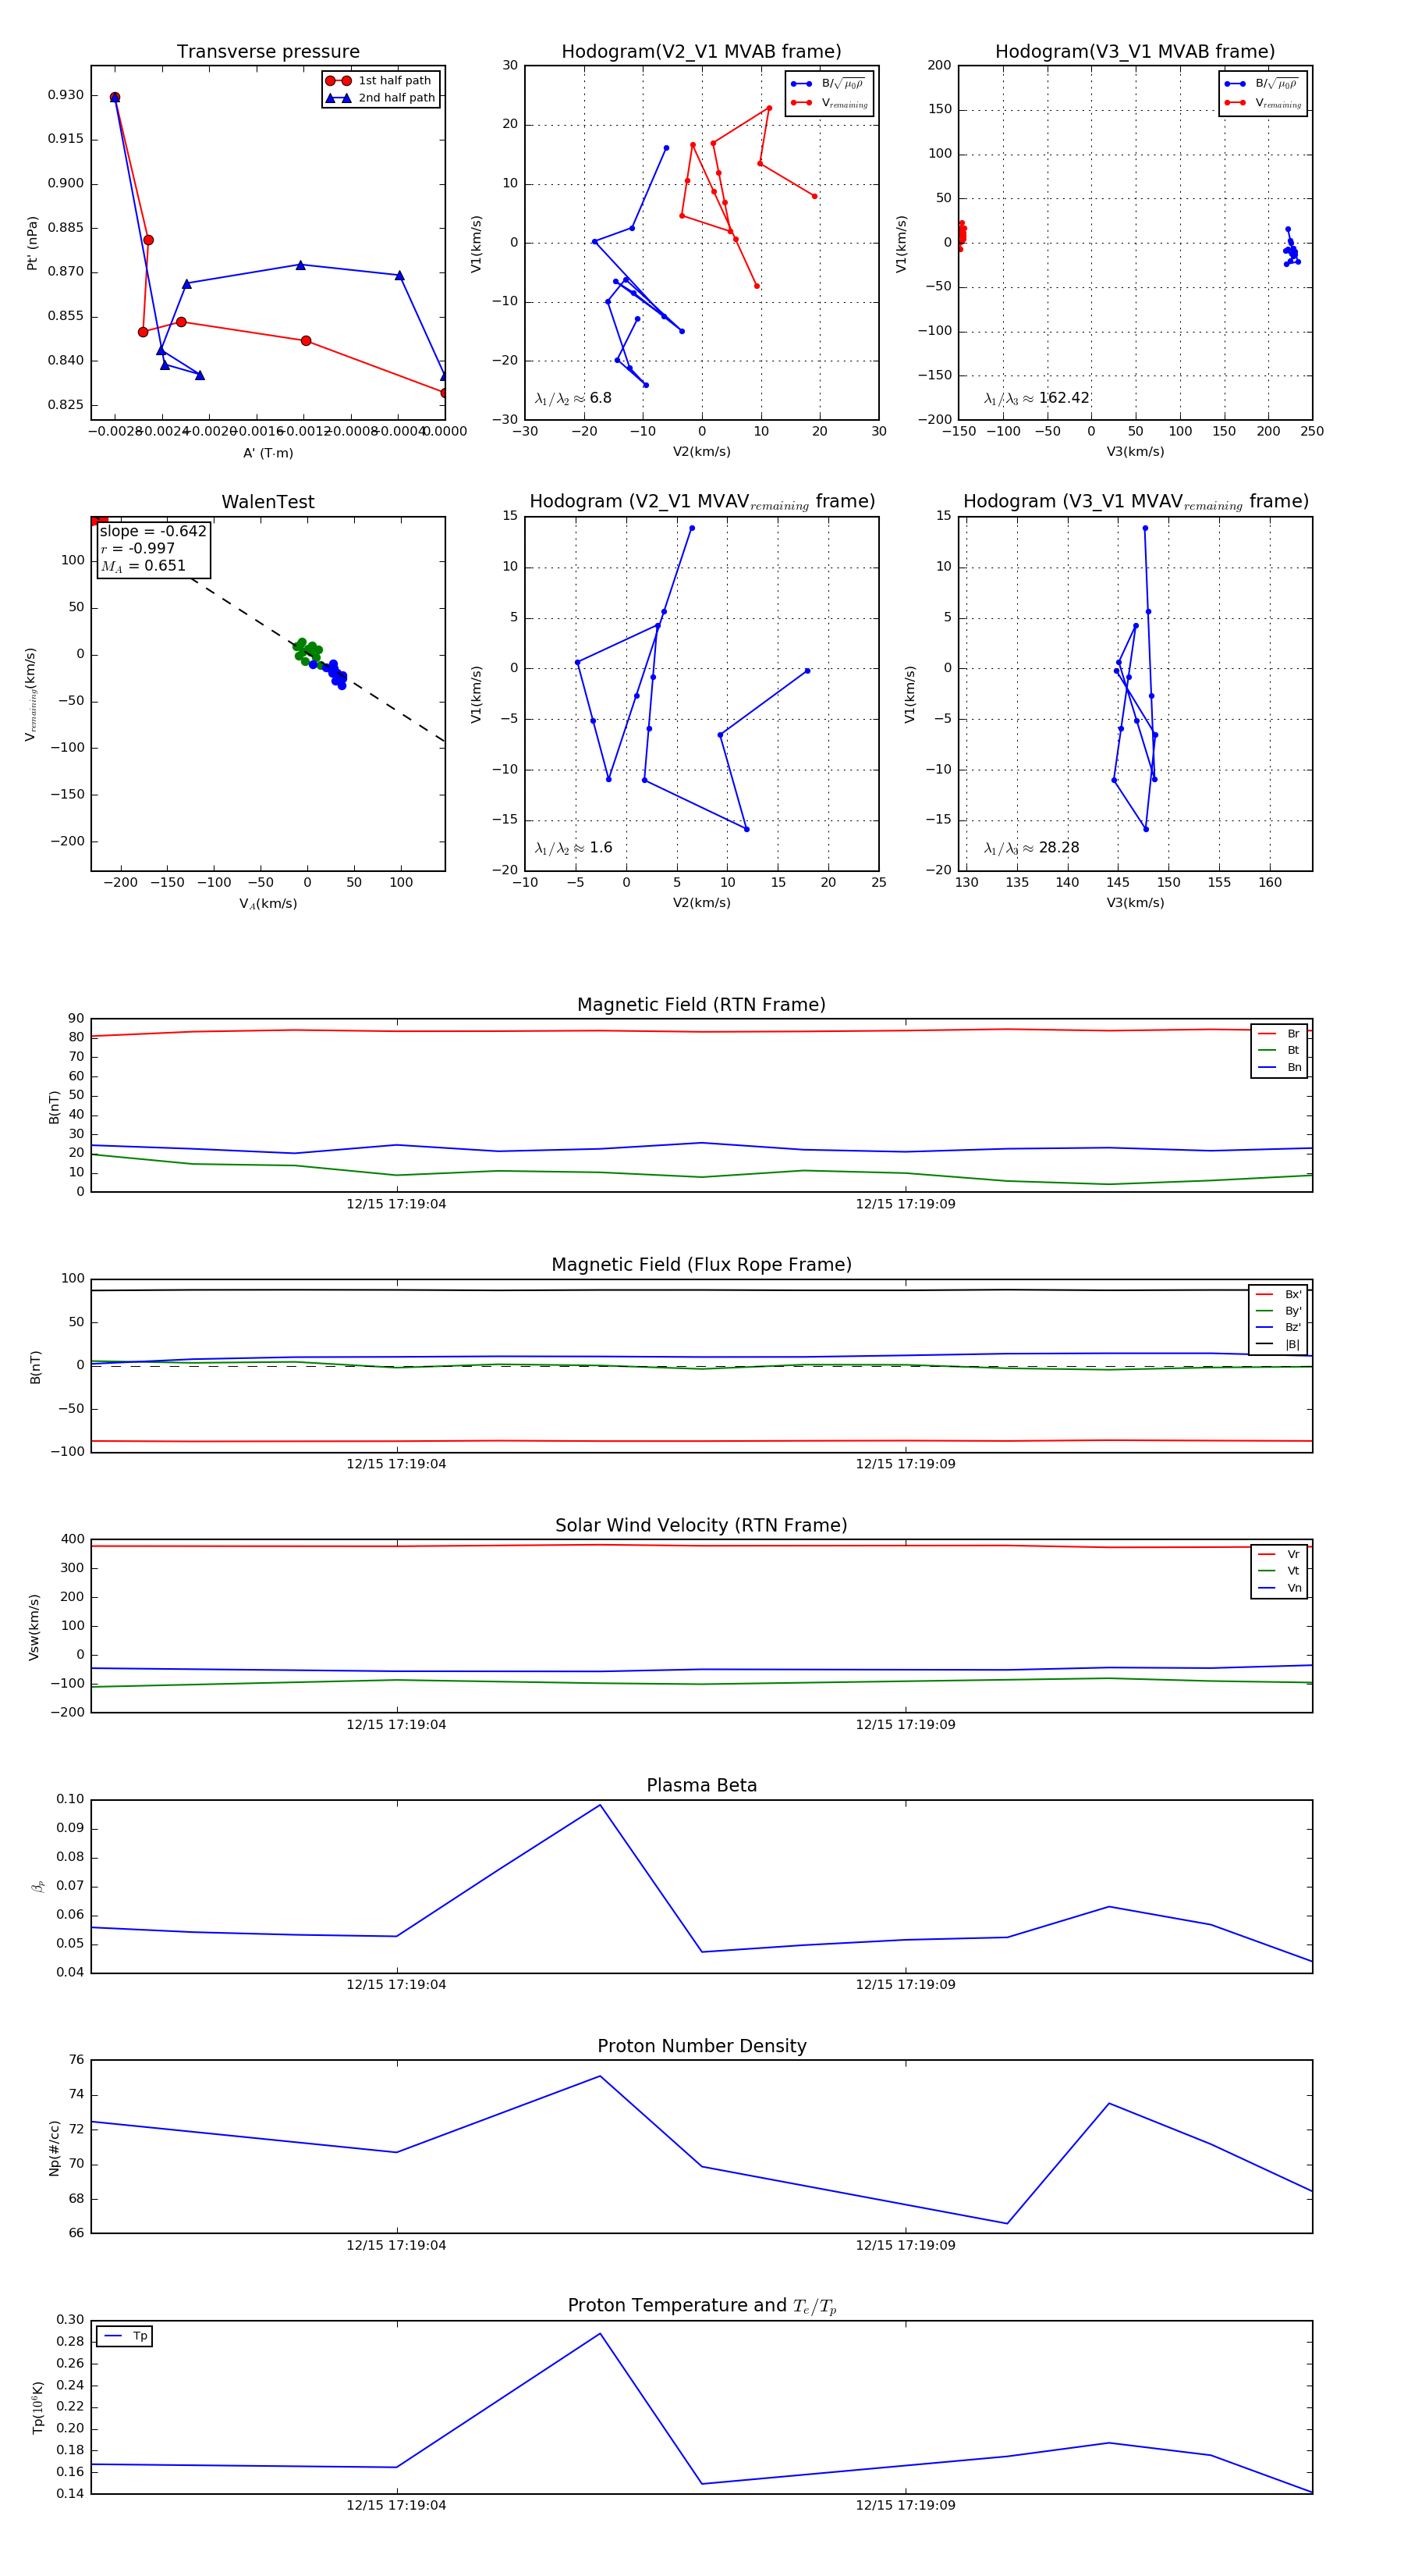Click the lowest dip of the Proton Number Density curve
Image resolution: width=1404 pixels, height=2576 pixels.
click(1006, 2224)
